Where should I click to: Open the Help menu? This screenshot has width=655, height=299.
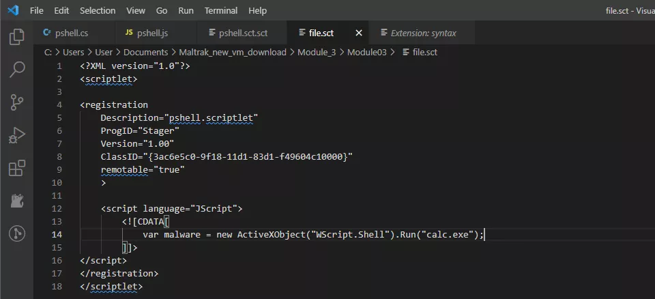tap(257, 11)
